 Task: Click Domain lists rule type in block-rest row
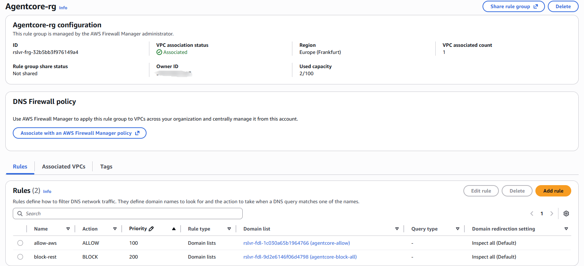point(202,257)
